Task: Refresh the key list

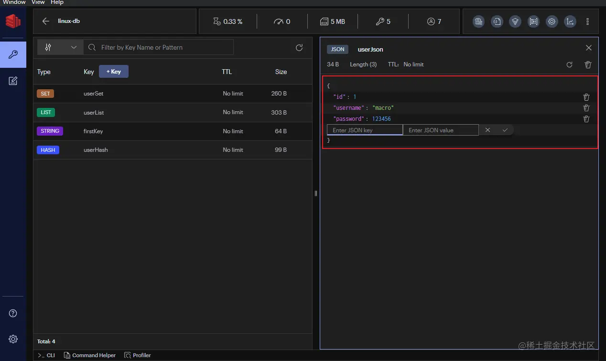Action: coord(299,47)
